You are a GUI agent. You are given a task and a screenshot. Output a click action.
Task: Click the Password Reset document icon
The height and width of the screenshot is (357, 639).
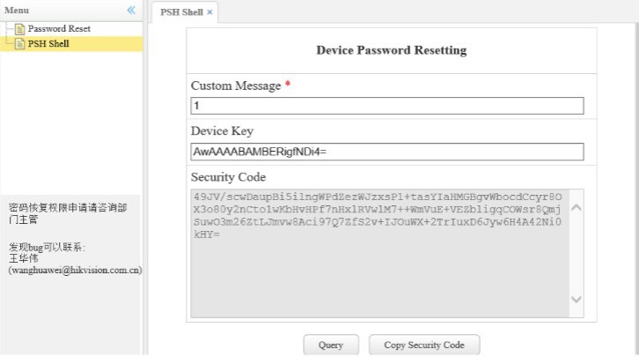(20, 29)
